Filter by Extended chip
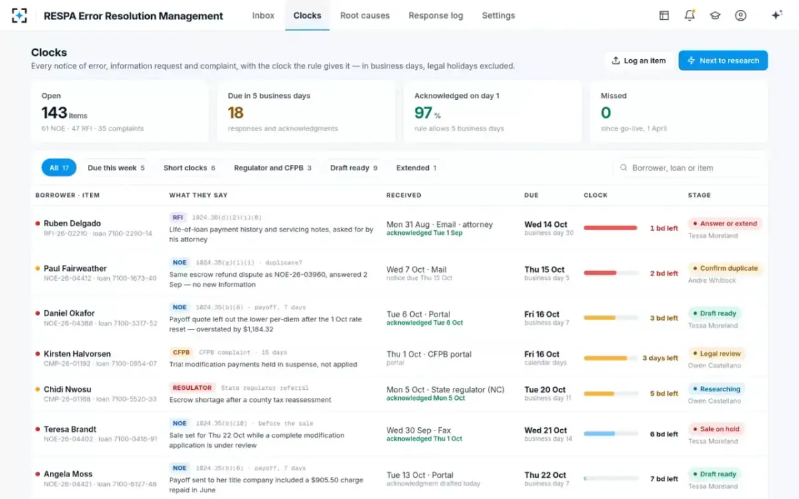Viewport: 799px width, 499px height. tap(416, 168)
